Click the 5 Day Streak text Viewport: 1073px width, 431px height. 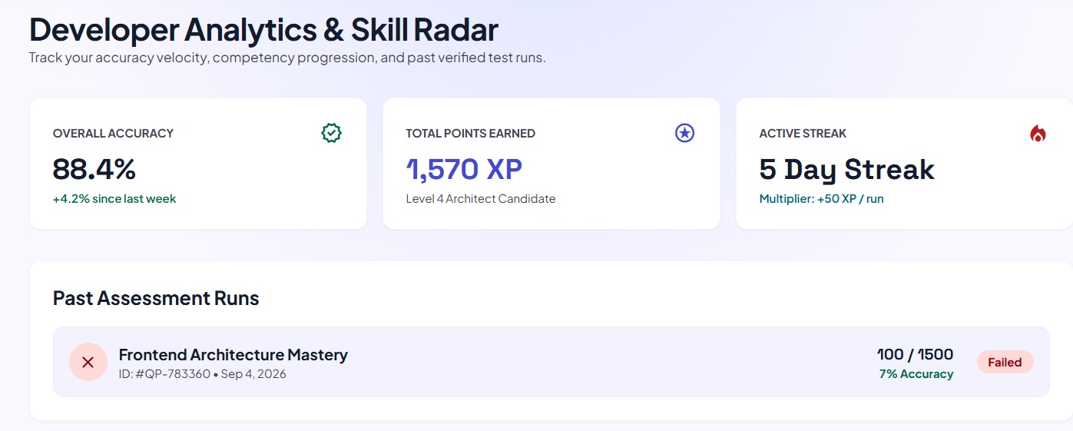[847, 169]
